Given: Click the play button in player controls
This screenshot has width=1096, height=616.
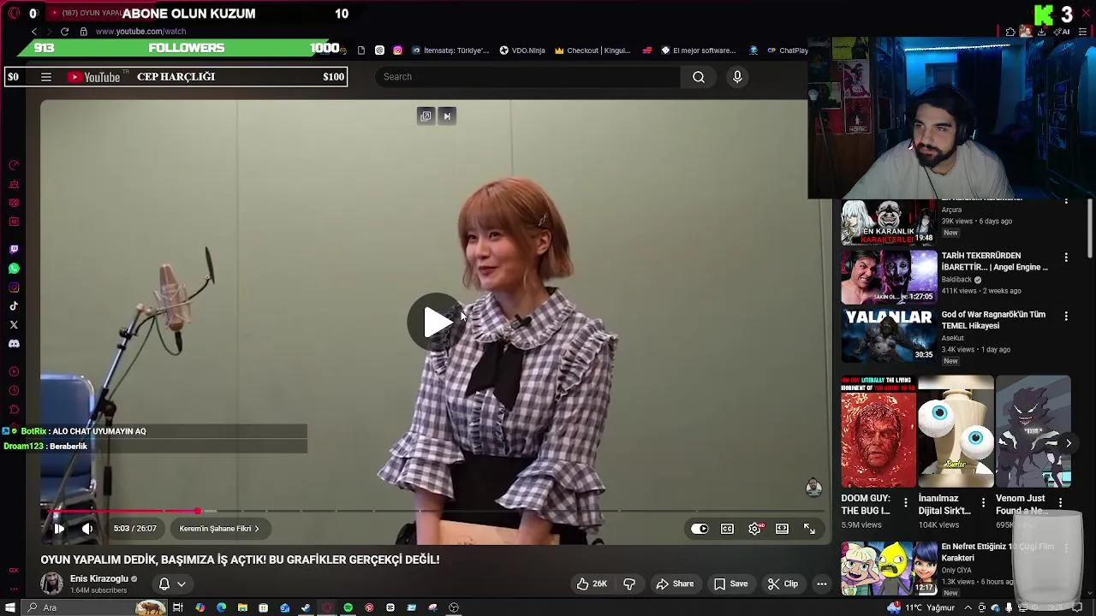Looking at the screenshot, I should pyautogui.click(x=59, y=529).
